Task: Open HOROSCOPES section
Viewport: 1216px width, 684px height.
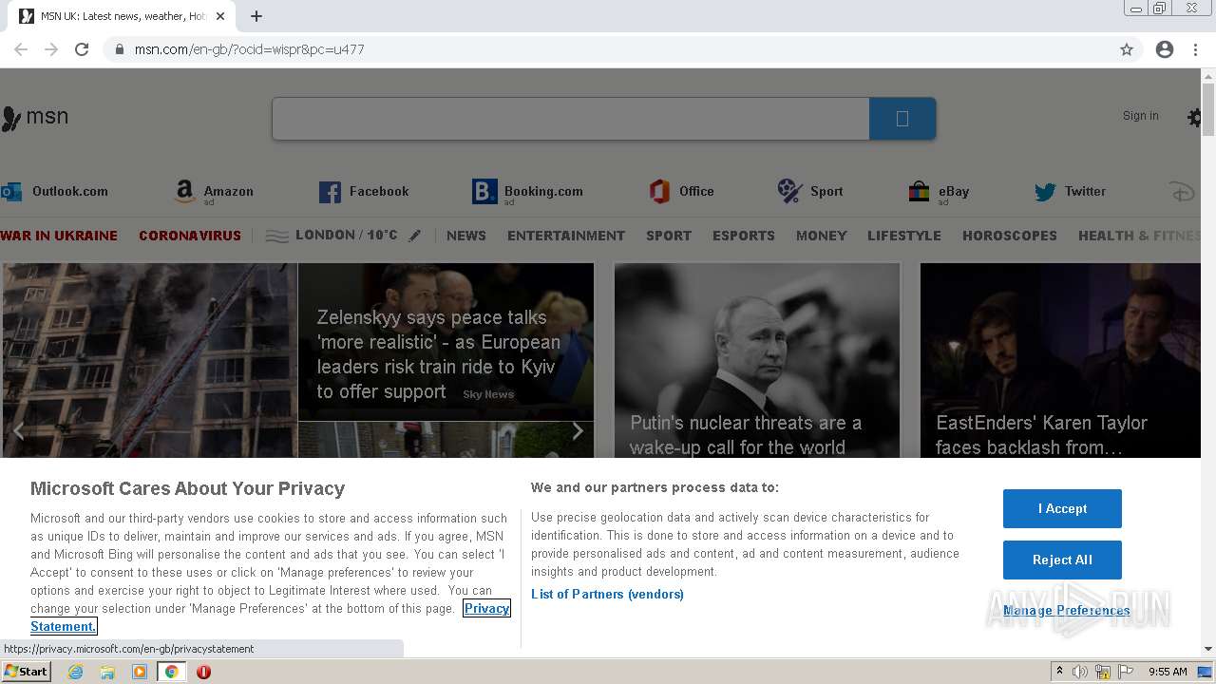Action: [x=1010, y=236]
